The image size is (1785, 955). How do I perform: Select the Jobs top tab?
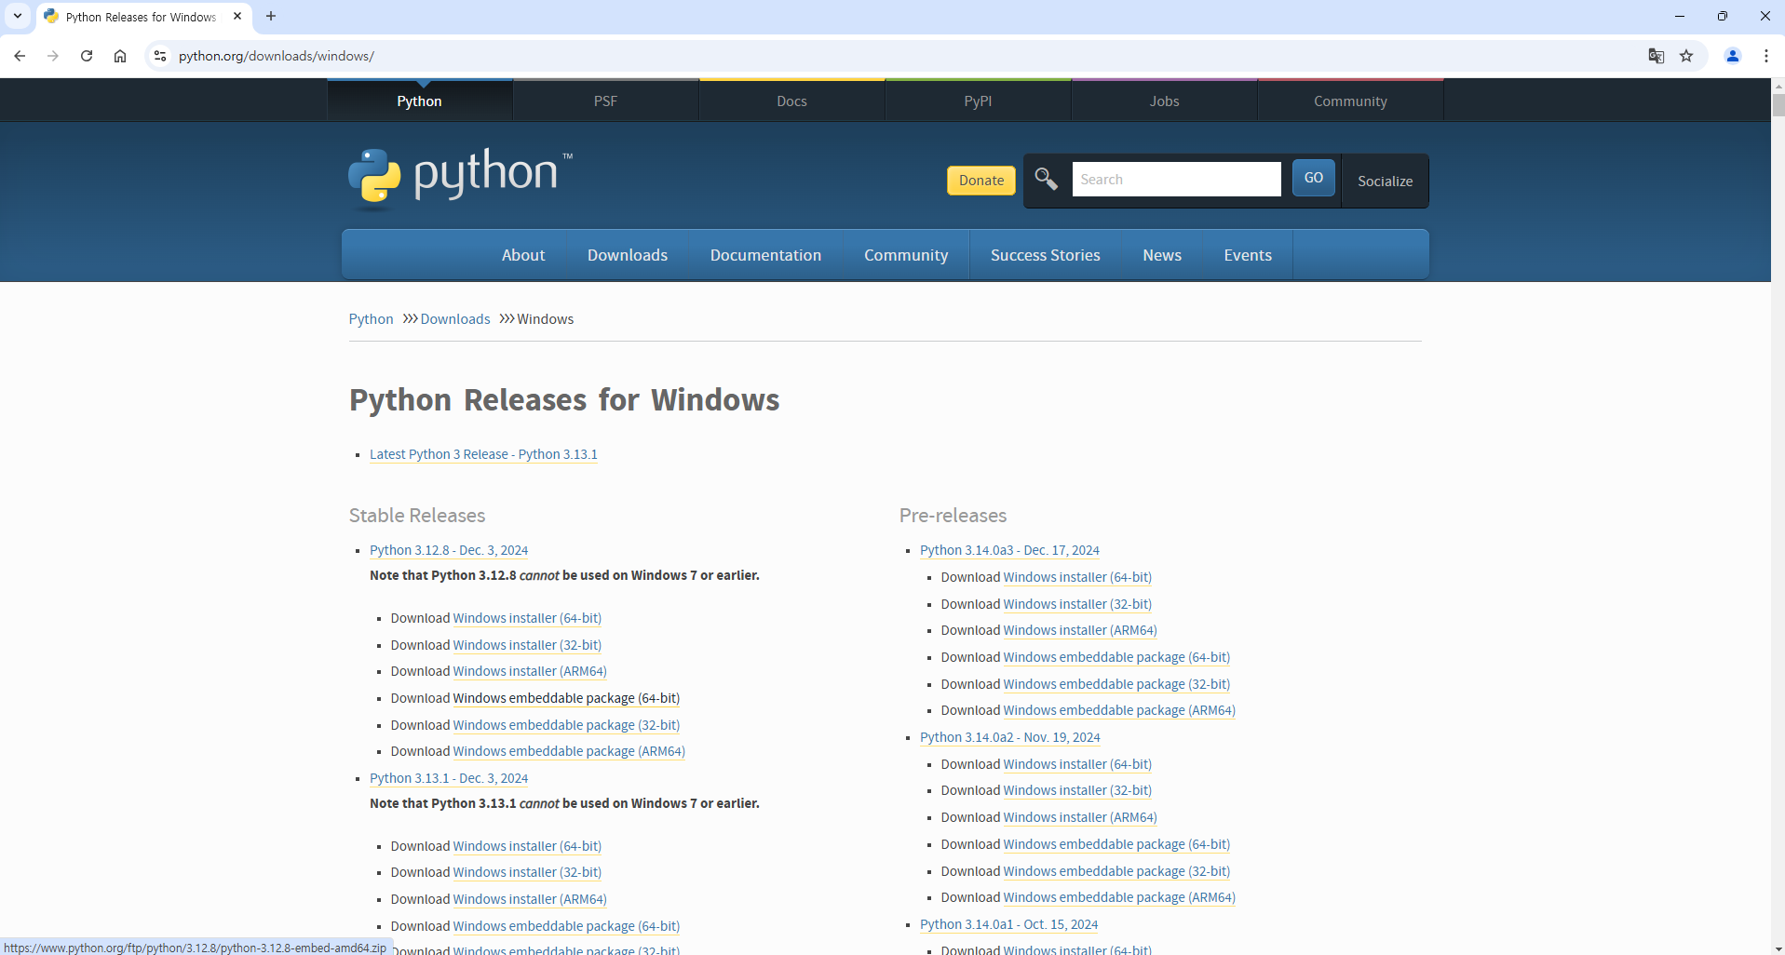click(x=1165, y=101)
